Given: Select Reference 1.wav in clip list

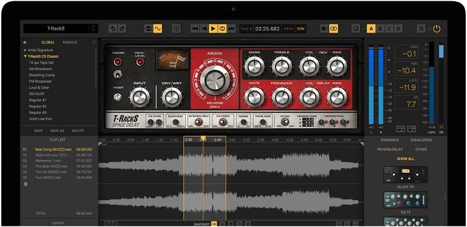Looking at the screenshot, I should coord(58,160).
